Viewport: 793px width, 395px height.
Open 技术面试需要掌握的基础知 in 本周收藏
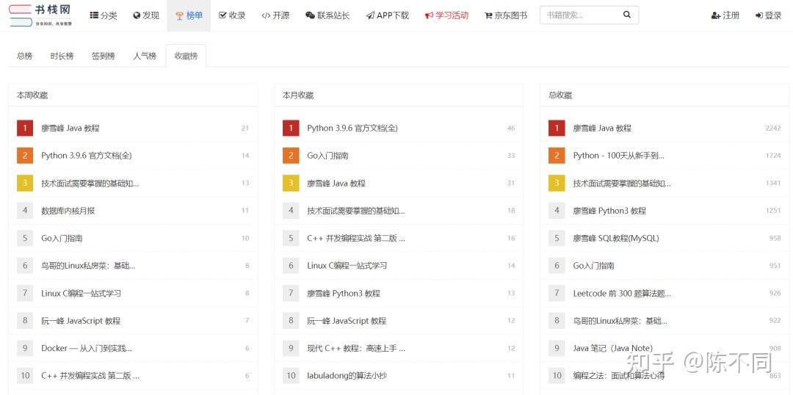tap(90, 183)
